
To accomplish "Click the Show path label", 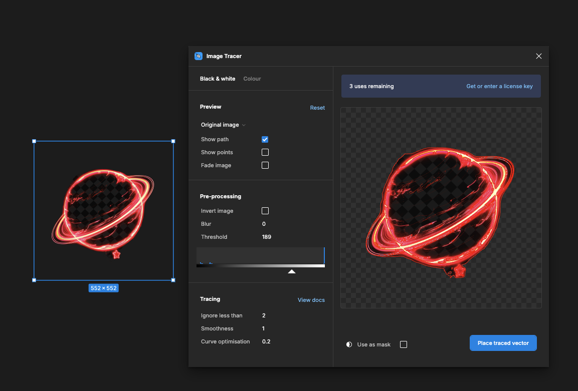I will (215, 139).
